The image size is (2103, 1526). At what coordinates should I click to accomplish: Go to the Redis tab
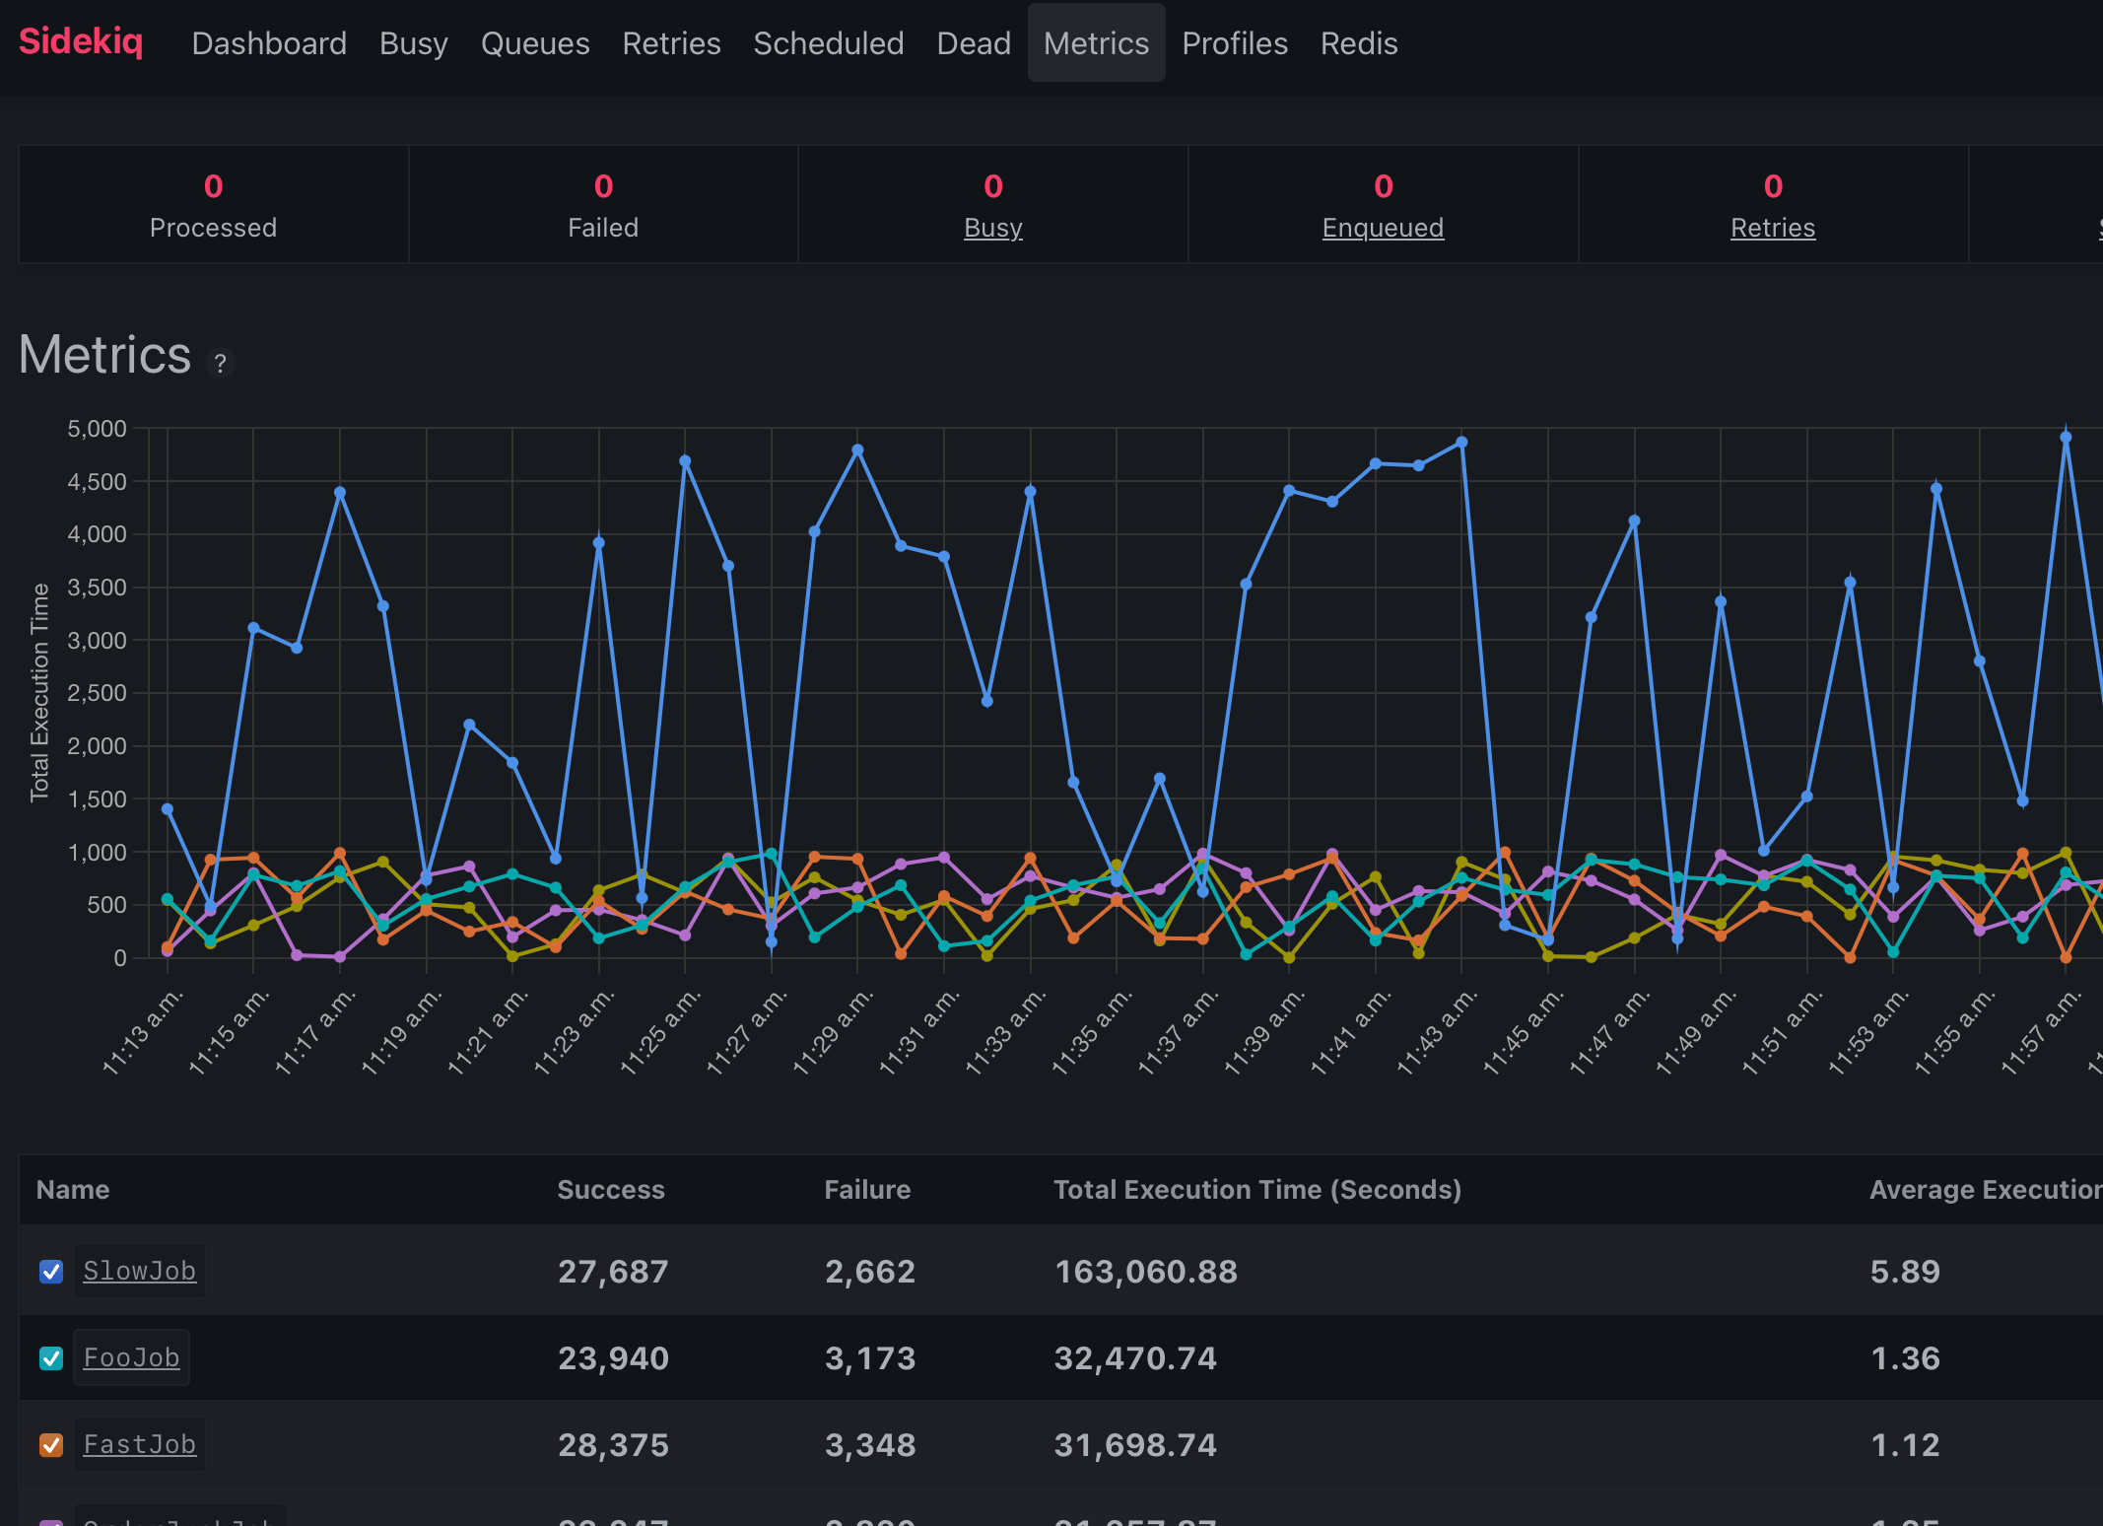pos(1359,43)
